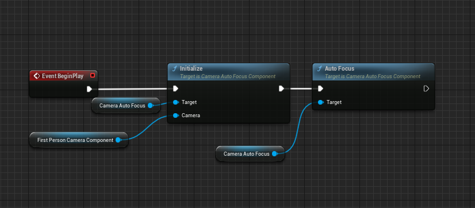Click the Target label in Initialize node
Viewport: 475px width, 208px height.
[x=189, y=102]
